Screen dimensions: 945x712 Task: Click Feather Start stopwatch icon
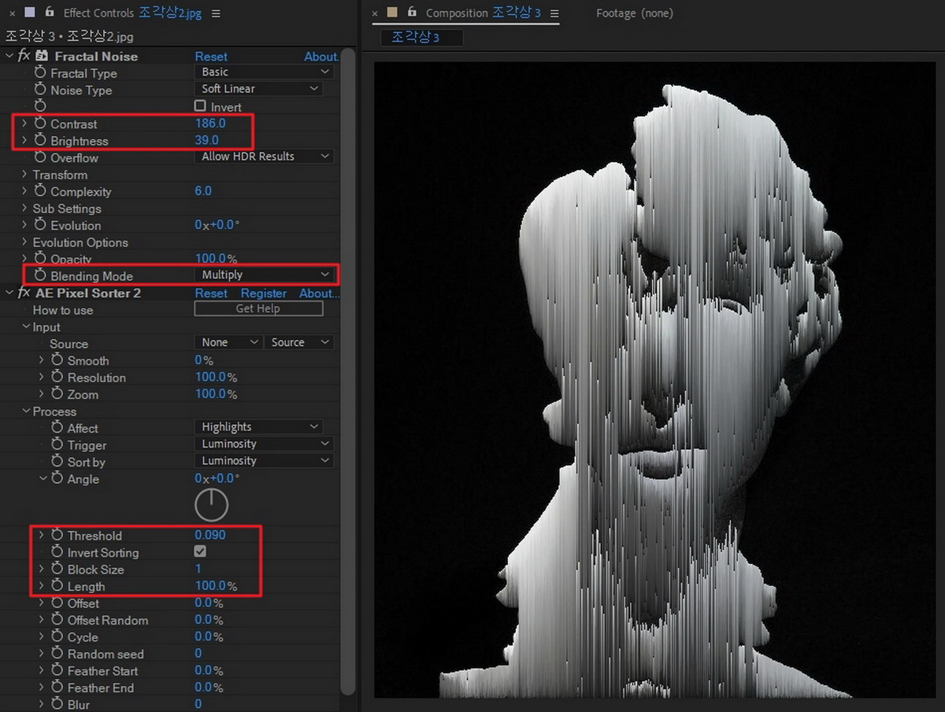(57, 671)
